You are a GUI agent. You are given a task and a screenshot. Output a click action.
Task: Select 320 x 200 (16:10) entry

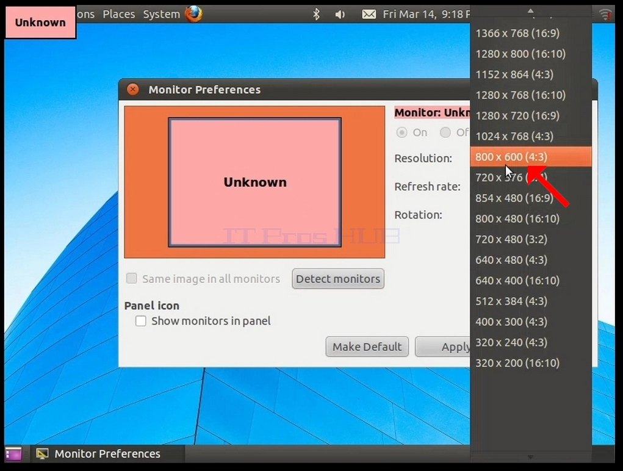531,363
